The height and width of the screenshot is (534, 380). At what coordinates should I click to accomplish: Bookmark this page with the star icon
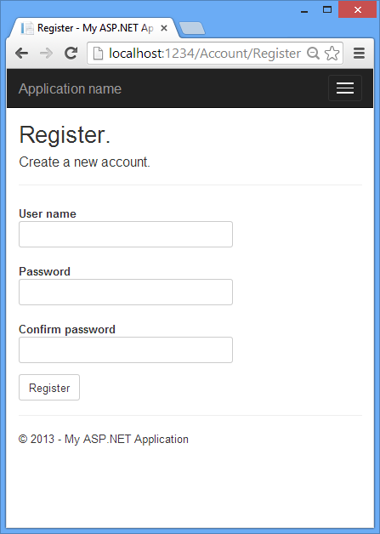click(332, 54)
